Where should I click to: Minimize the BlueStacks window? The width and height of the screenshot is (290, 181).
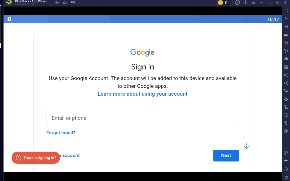262,3
